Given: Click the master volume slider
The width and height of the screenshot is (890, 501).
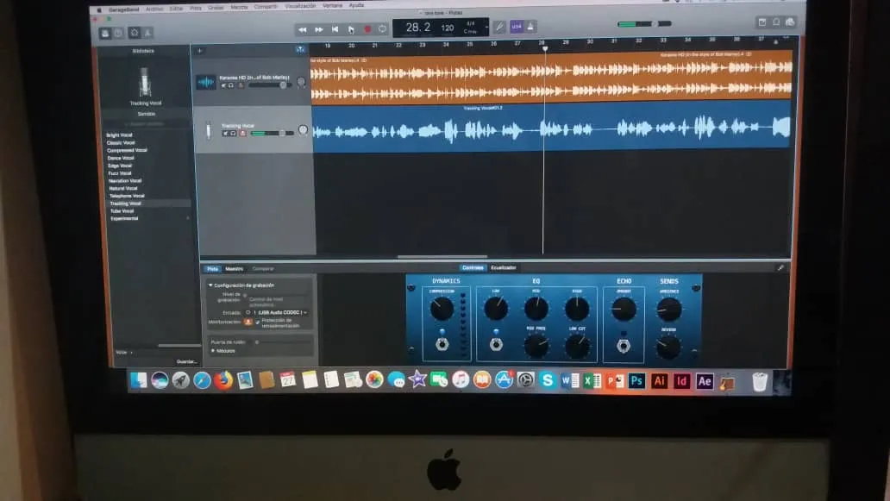Looking at the screenshot, I should (x=644, y=24).
